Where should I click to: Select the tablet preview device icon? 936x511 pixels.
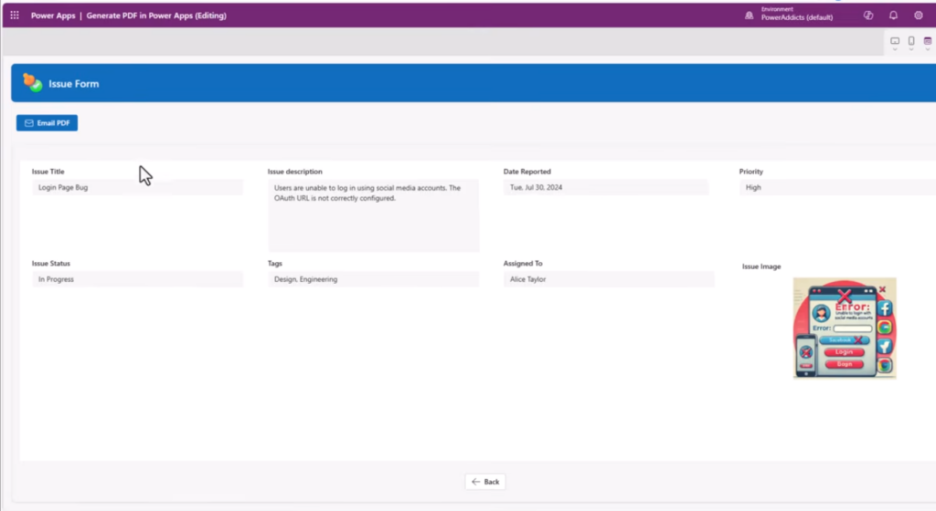895,42
